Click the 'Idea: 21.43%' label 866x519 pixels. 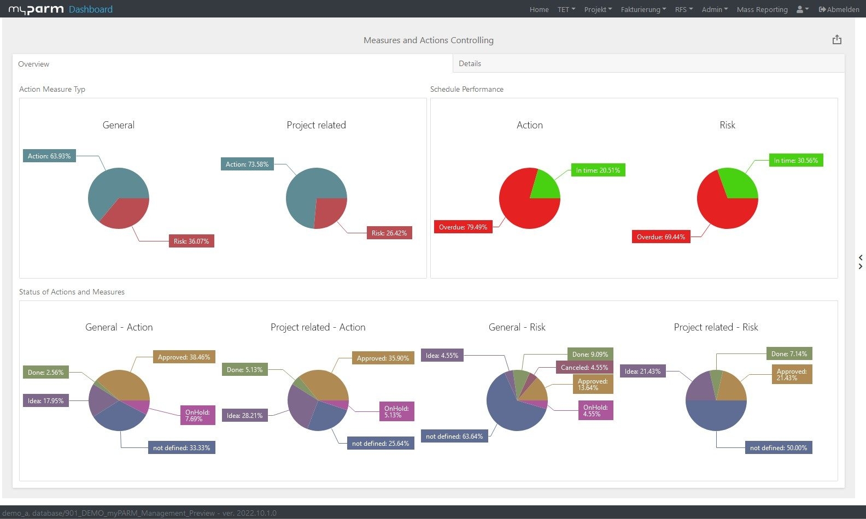click(642, 371)
